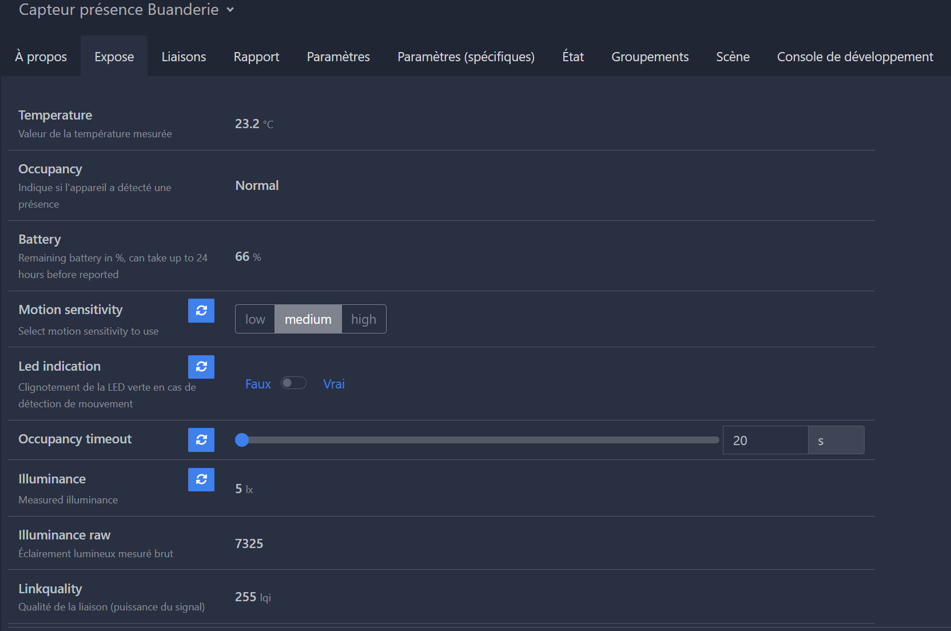Click the Linkquality heading

pyautogui.click(x=50, y=589)
